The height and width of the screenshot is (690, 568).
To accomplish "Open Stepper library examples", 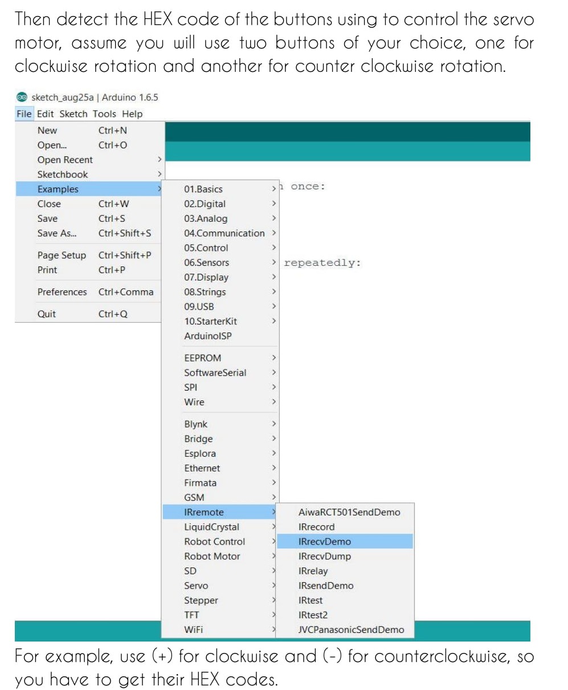I will [220, 600].
